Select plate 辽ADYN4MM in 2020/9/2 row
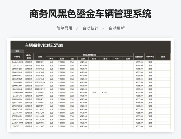 point(17,62)
